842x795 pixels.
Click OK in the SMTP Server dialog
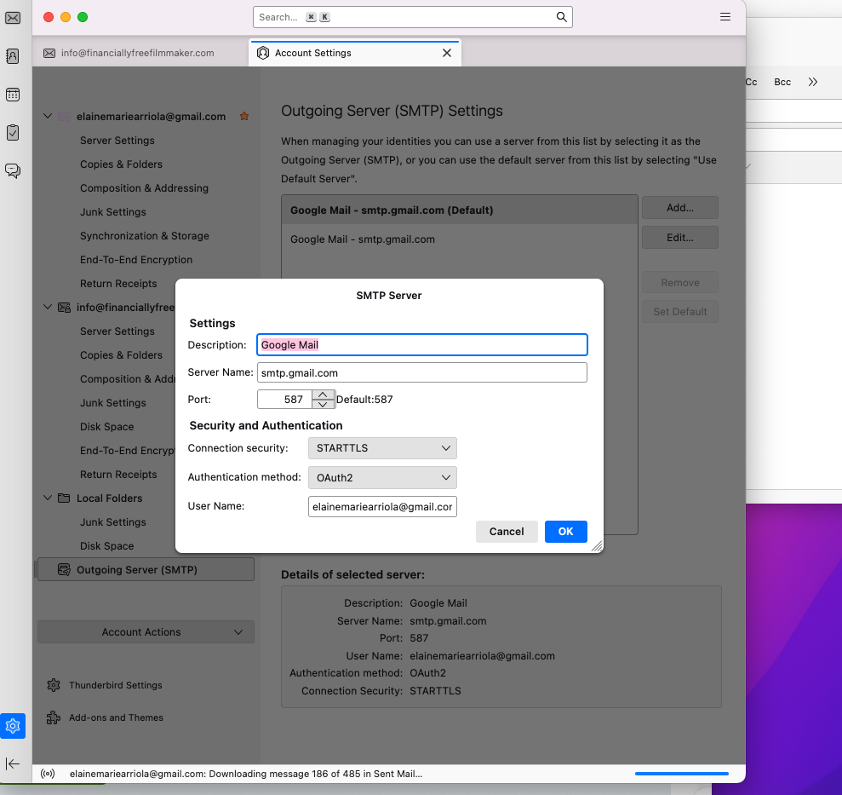coord(565,532)
